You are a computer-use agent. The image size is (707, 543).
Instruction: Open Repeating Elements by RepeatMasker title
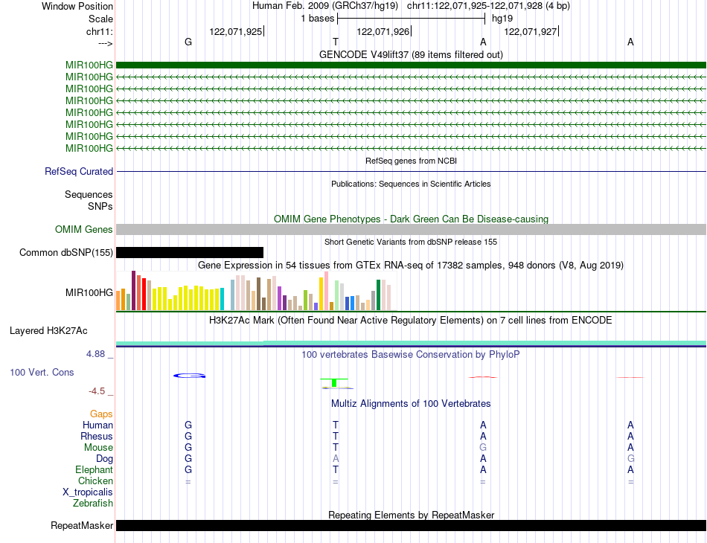(x=411, y=515)
